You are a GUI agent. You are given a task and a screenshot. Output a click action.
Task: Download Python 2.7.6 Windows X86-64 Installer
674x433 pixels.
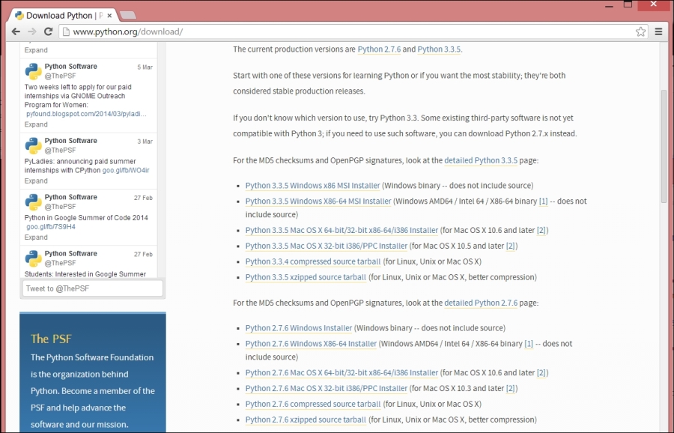[x=311, y=344]
